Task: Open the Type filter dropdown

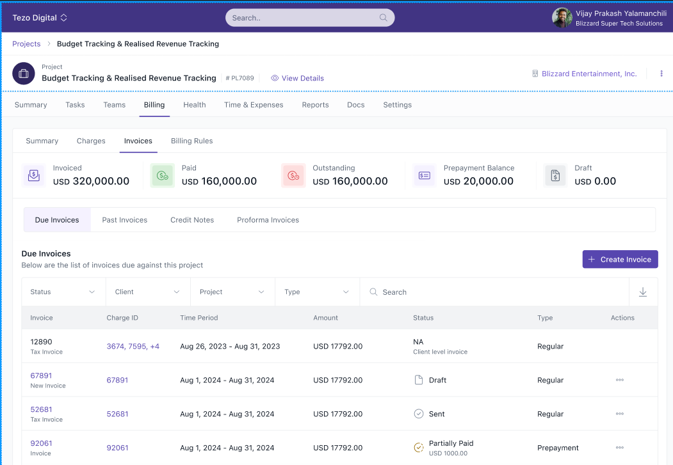Action: click(317, 292)
